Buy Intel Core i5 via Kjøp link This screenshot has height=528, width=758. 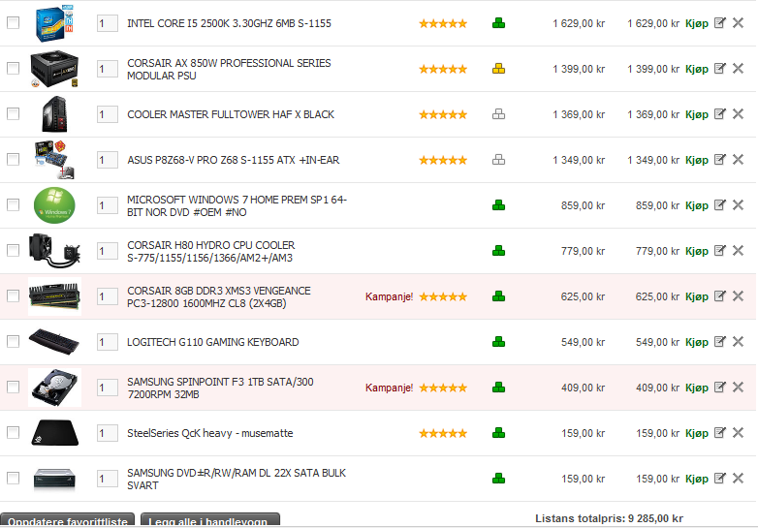pyautogui.click(x=697, y=23)
